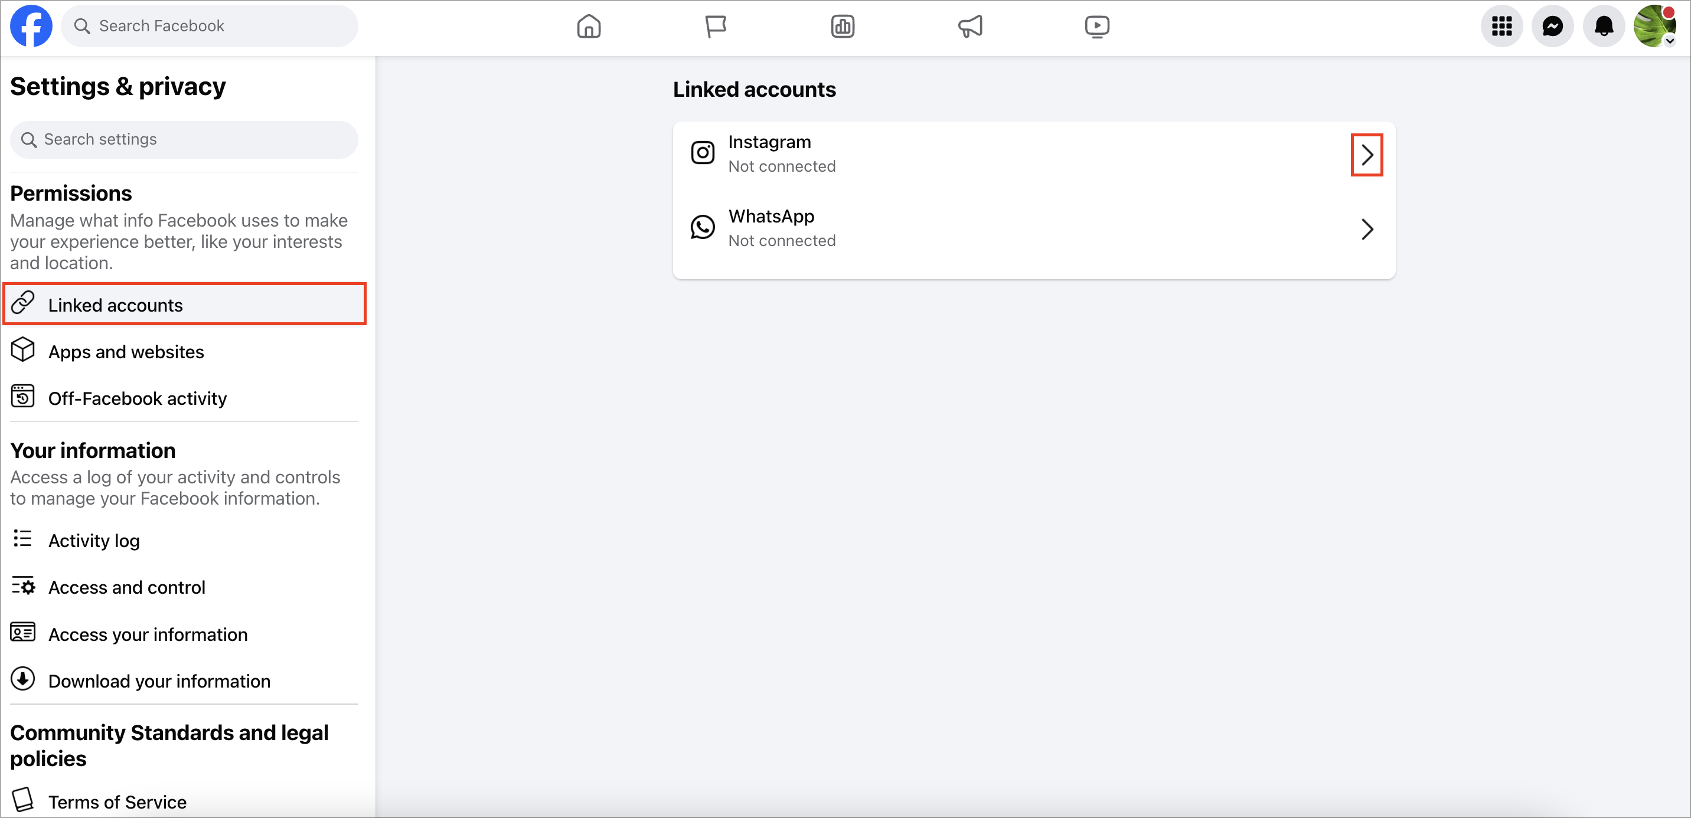The width and height of the screenshot is (1691, 818).
Task: Click the magnifier icon in Search Facebook
Action: (x=82, y=26)
